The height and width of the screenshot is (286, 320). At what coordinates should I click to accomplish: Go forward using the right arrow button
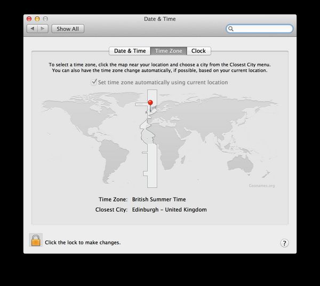pyautogui.click(x=43, y=29)
